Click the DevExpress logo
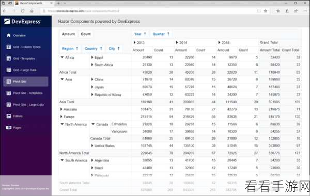Screen dimensions: 310x196 [x=22, y=21]
